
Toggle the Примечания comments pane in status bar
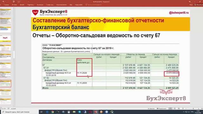click(161, 109)
